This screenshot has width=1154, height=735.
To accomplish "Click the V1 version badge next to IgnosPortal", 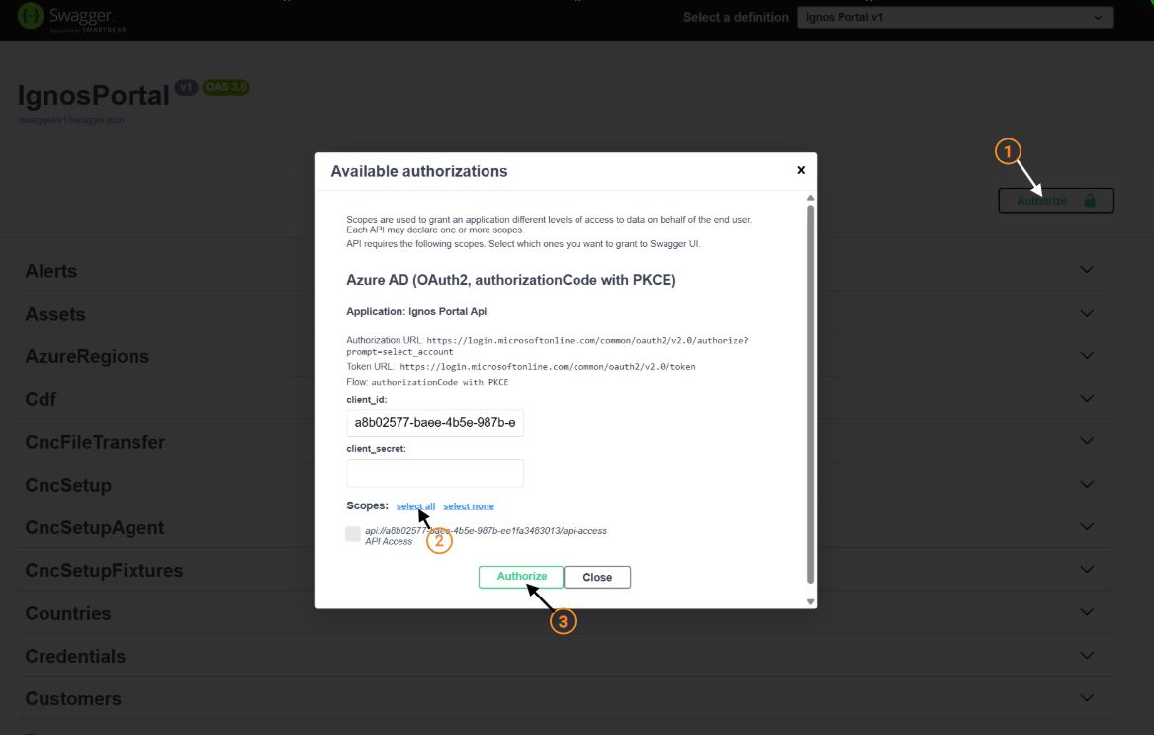I will 187,87.
